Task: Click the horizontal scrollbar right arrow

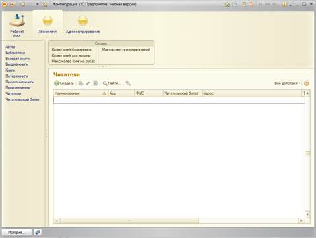Action: coord(301,220)
